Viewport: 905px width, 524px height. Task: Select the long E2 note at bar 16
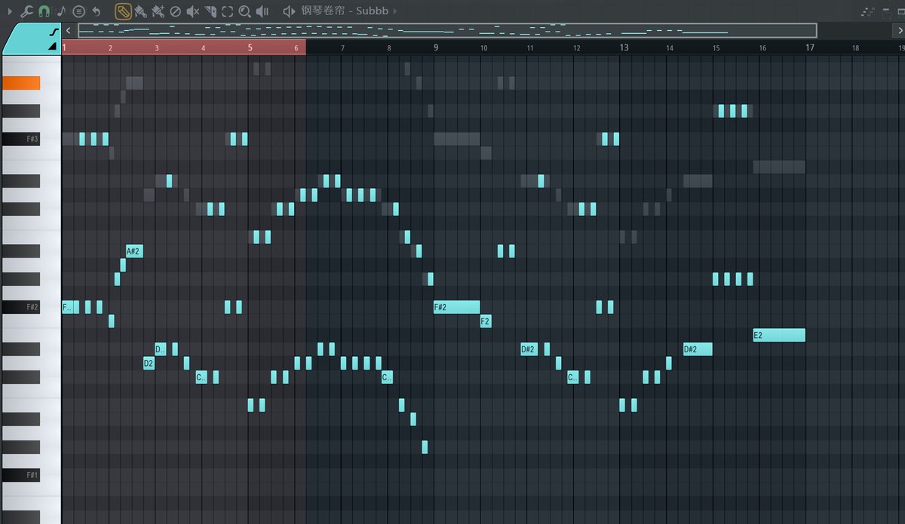[779, 335]
